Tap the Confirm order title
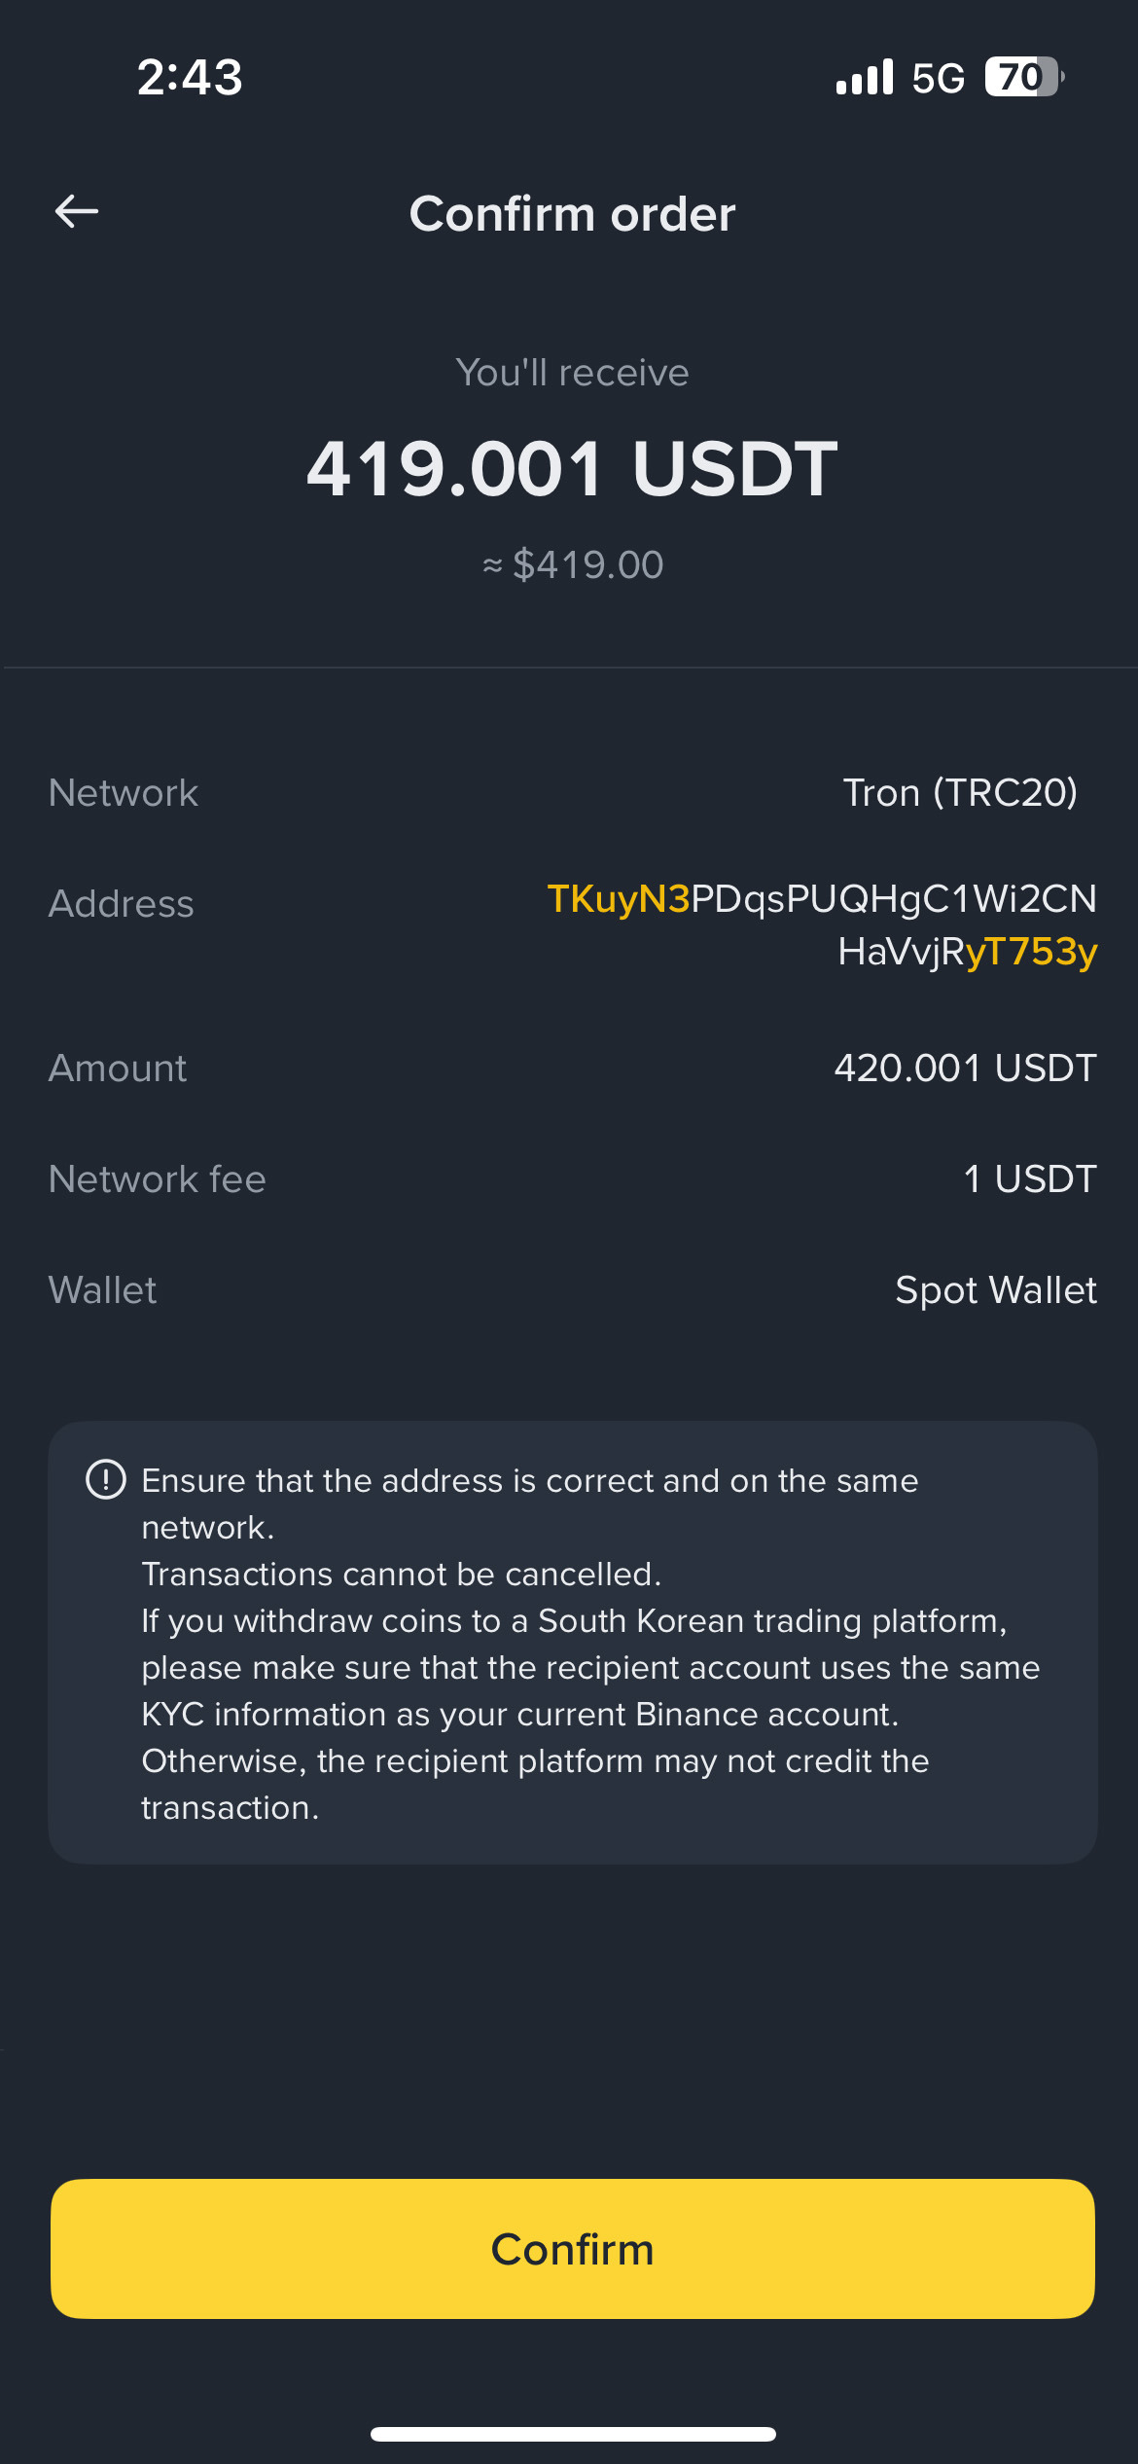Image resolution: width=1138 pixels, height=2464 pixels. [572, 214]
